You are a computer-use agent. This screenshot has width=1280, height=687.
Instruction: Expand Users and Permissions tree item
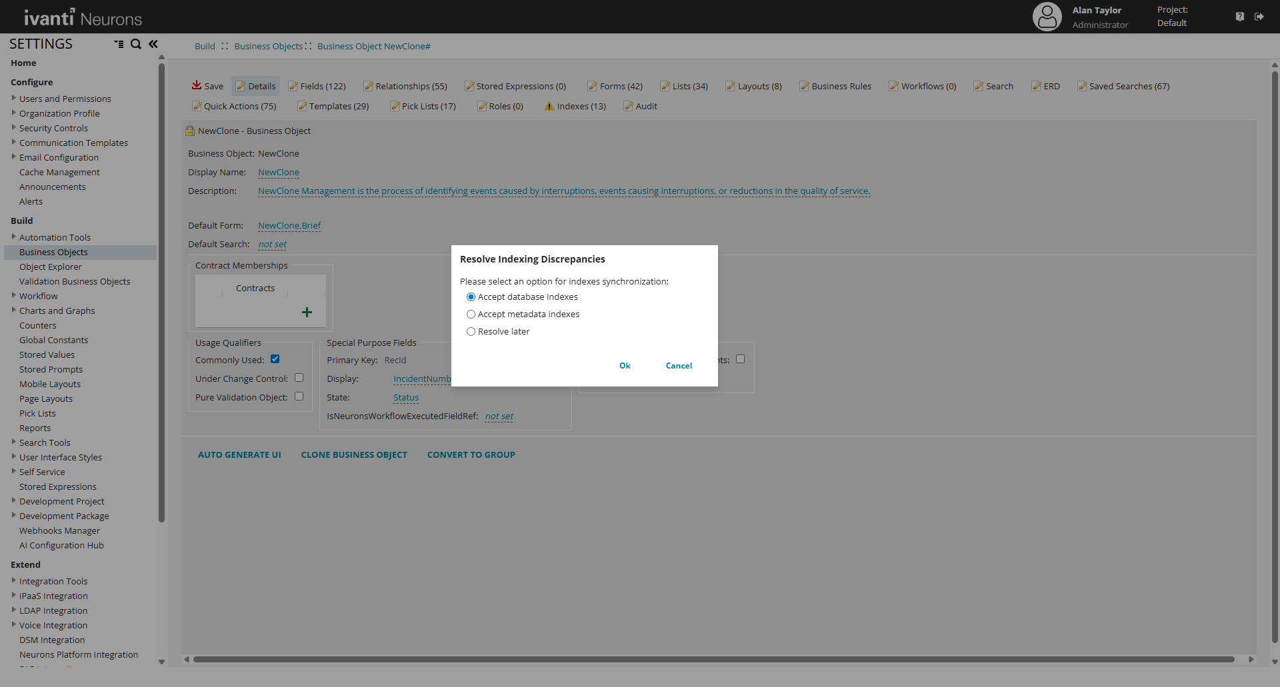[13, 98]
